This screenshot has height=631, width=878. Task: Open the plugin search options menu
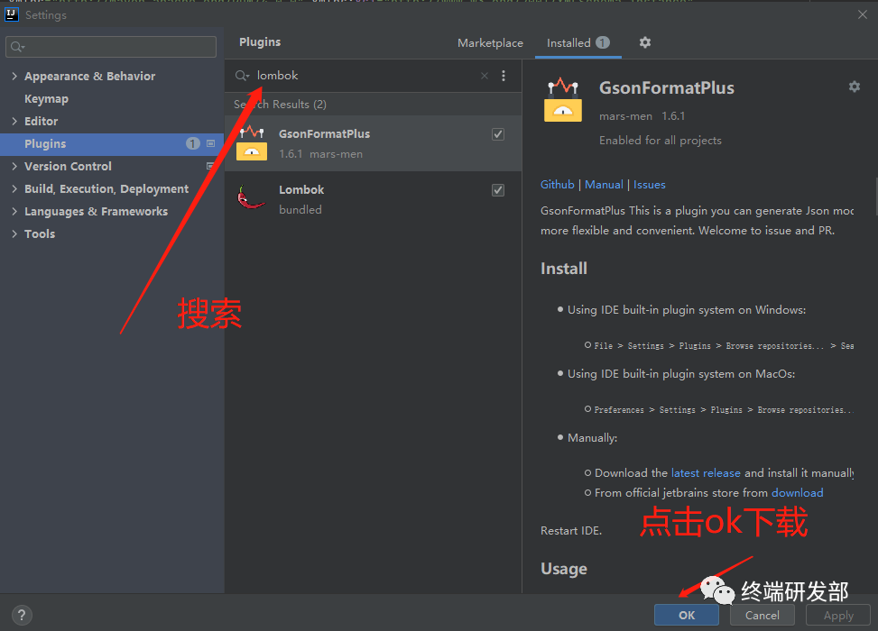click(504, 76)
